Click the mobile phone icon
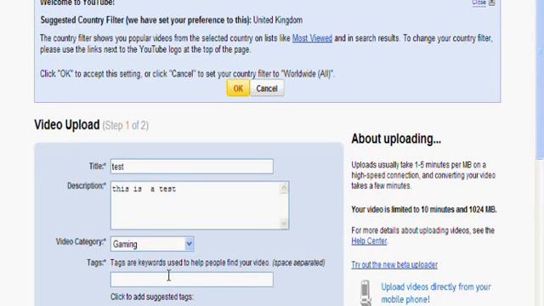The image size is (544, 306). [x=365, y=293]
